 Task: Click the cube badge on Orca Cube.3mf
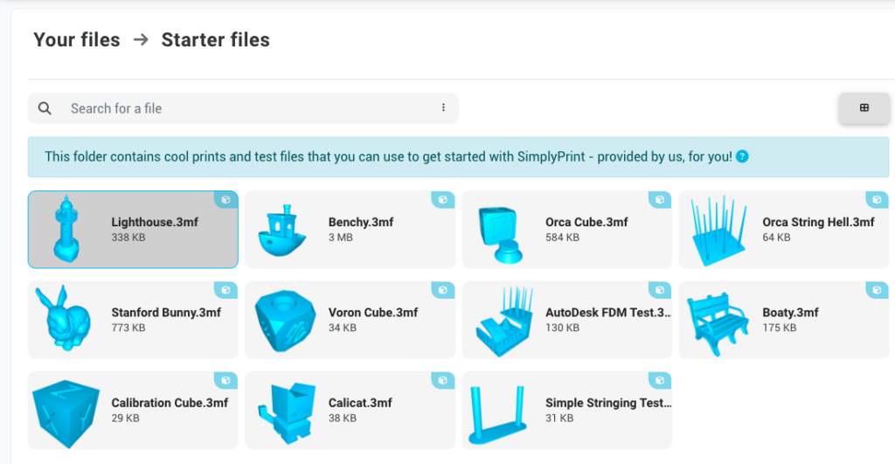click(661, 200)
